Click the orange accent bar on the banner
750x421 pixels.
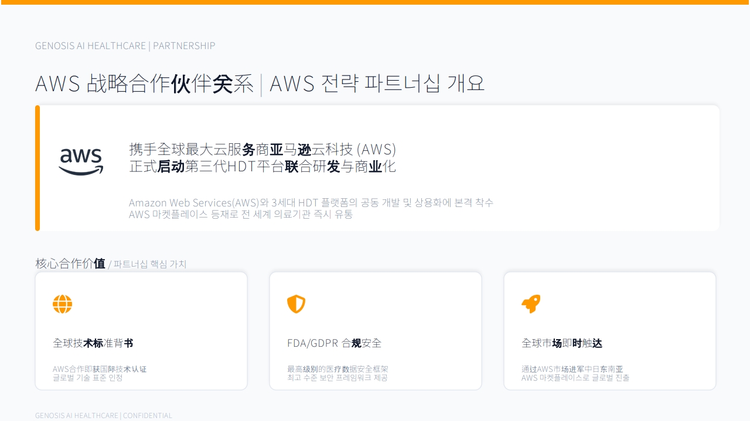pos(37,168)
